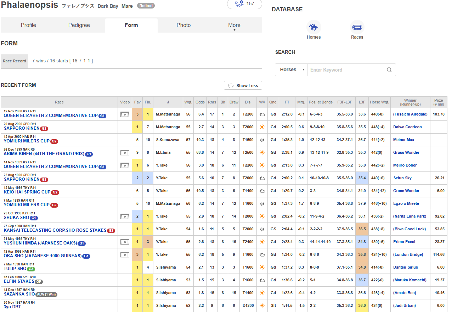Open winner Meiner Max's page
This screenshot has width=452, height=315.
(403, 140)
